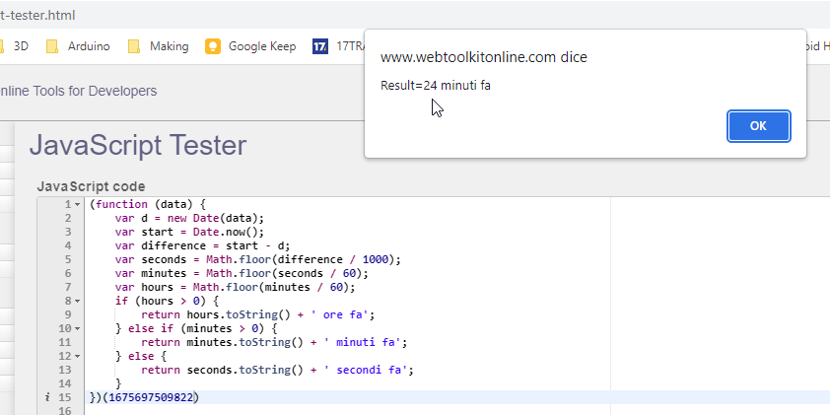Click the 'Result=24 minuti fa' message text
This screenshot has width=830, height=415.
(436, 86)
